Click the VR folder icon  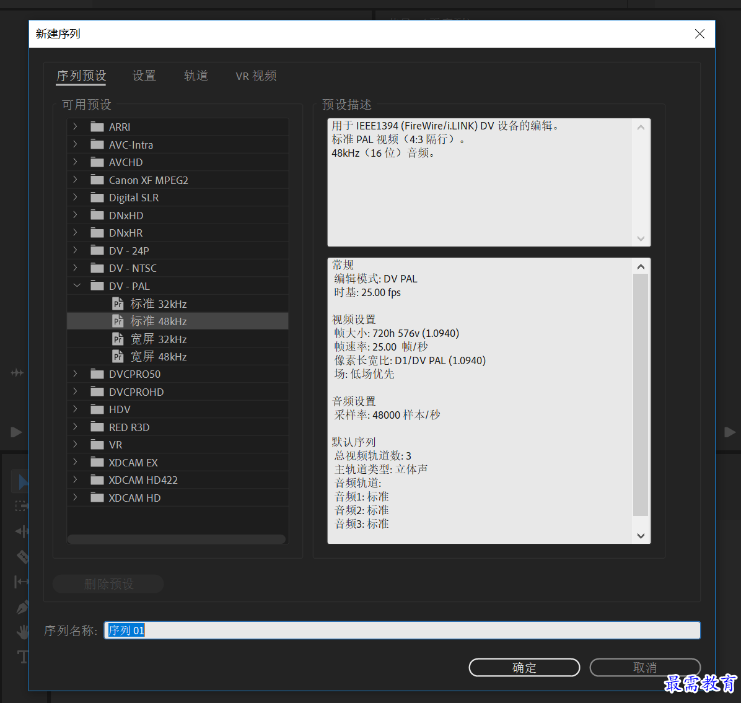click(97, 445)
